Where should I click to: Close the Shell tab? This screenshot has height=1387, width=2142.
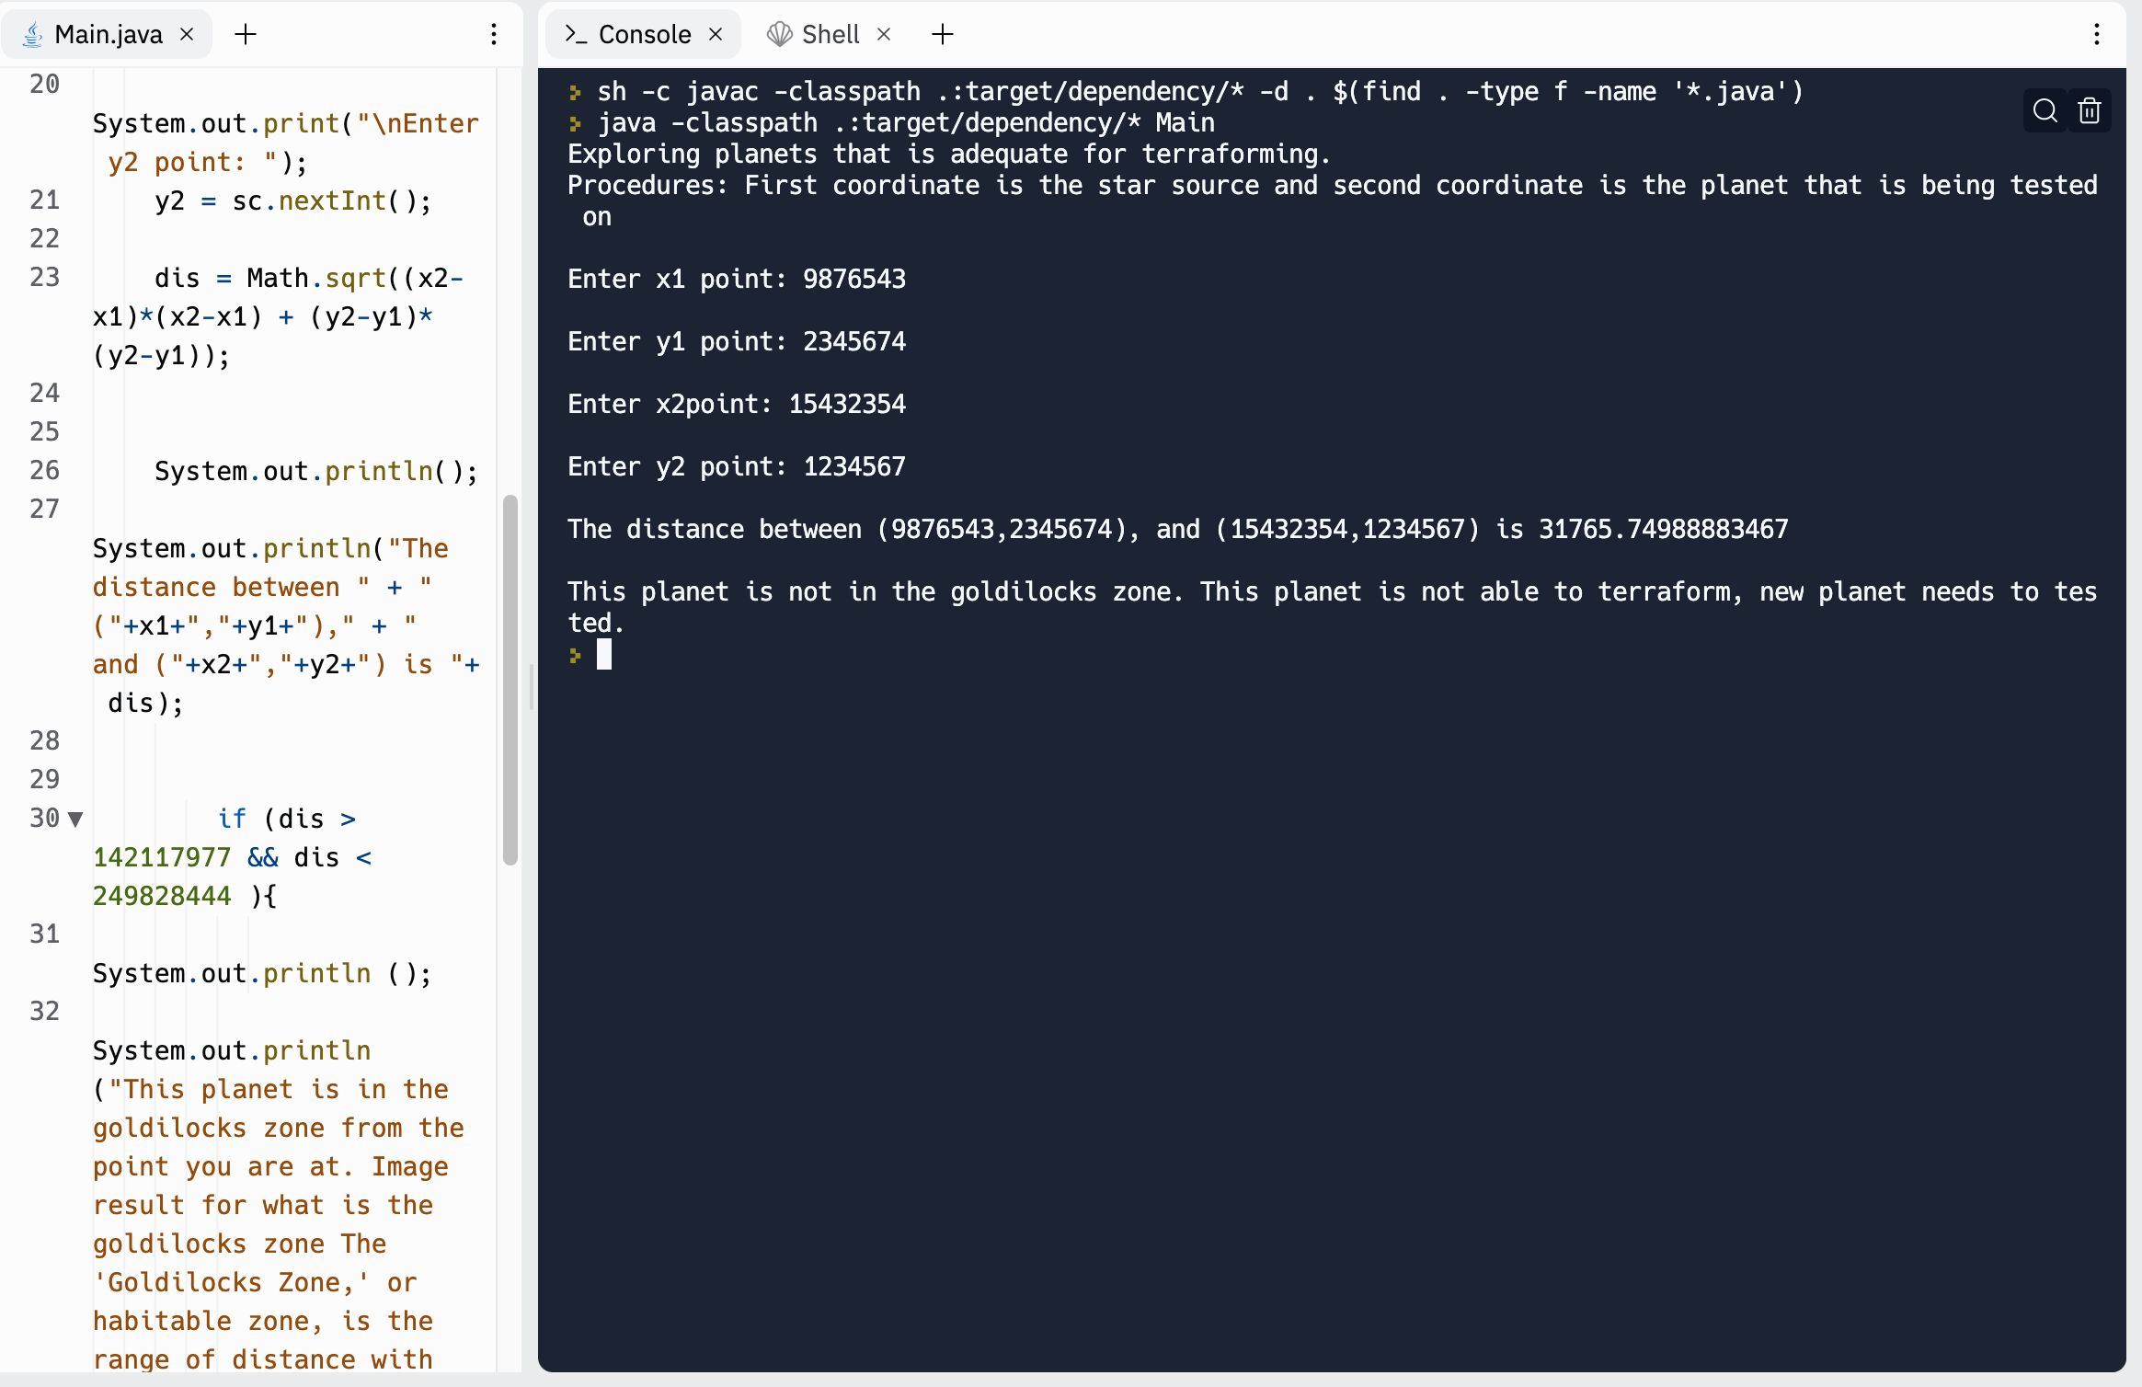click(884, 34)
